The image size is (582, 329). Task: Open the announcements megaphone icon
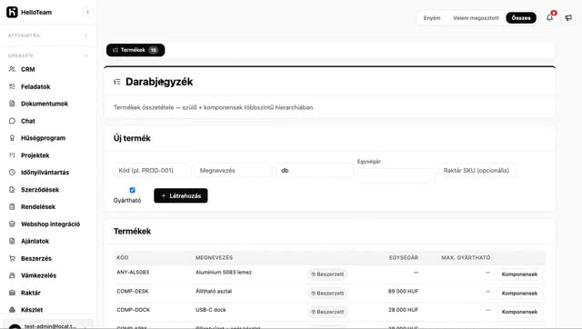(568, 18)
